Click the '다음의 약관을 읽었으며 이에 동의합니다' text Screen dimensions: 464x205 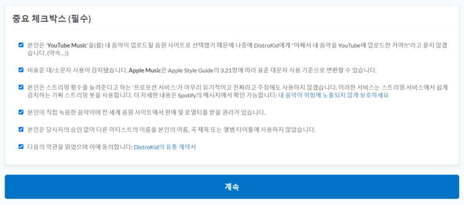point(80,147)
